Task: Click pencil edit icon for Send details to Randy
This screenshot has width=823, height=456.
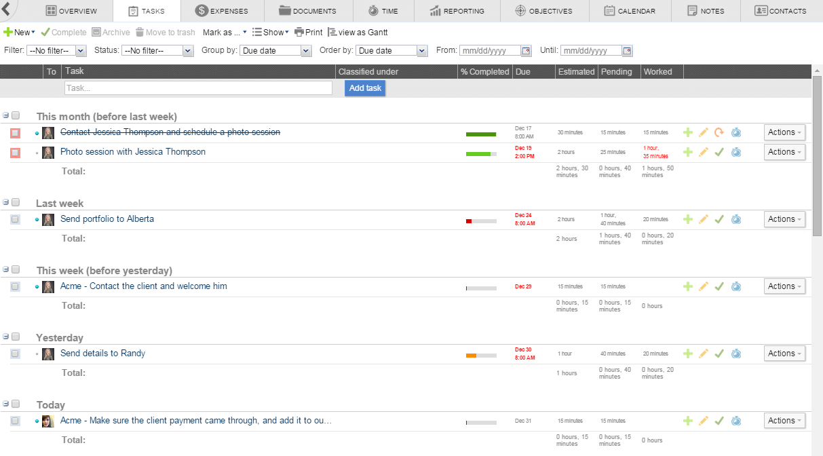Action: (704, 354)
